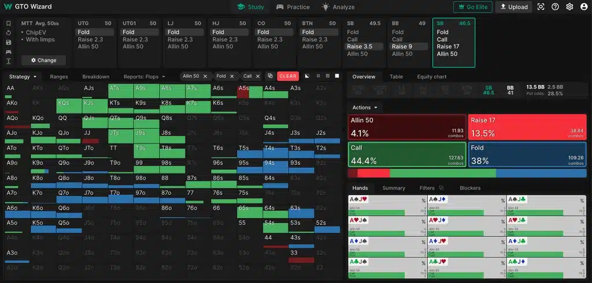Image resolution: width=592 pixels, height=283 pixels.
Task: Choose Raise 3.5 under first SB
Action: 364,47
